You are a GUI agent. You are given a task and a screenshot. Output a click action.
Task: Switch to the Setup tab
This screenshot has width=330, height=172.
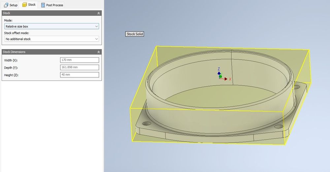(11, 5)
